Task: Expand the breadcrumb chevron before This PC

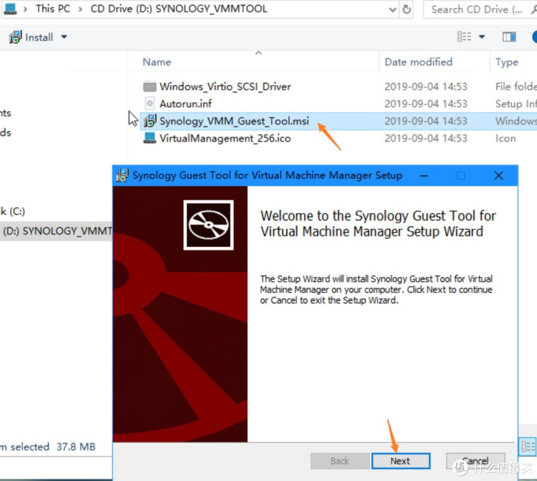Action: click(25, 9)
